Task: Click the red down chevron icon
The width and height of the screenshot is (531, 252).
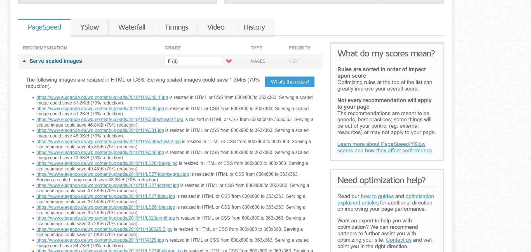Action: 229,61
